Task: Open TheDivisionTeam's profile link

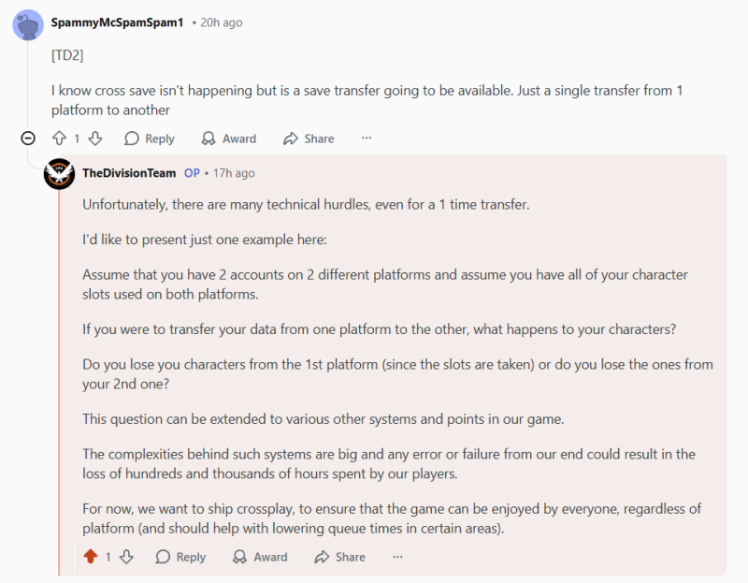Action: click(x=129, y=173)
